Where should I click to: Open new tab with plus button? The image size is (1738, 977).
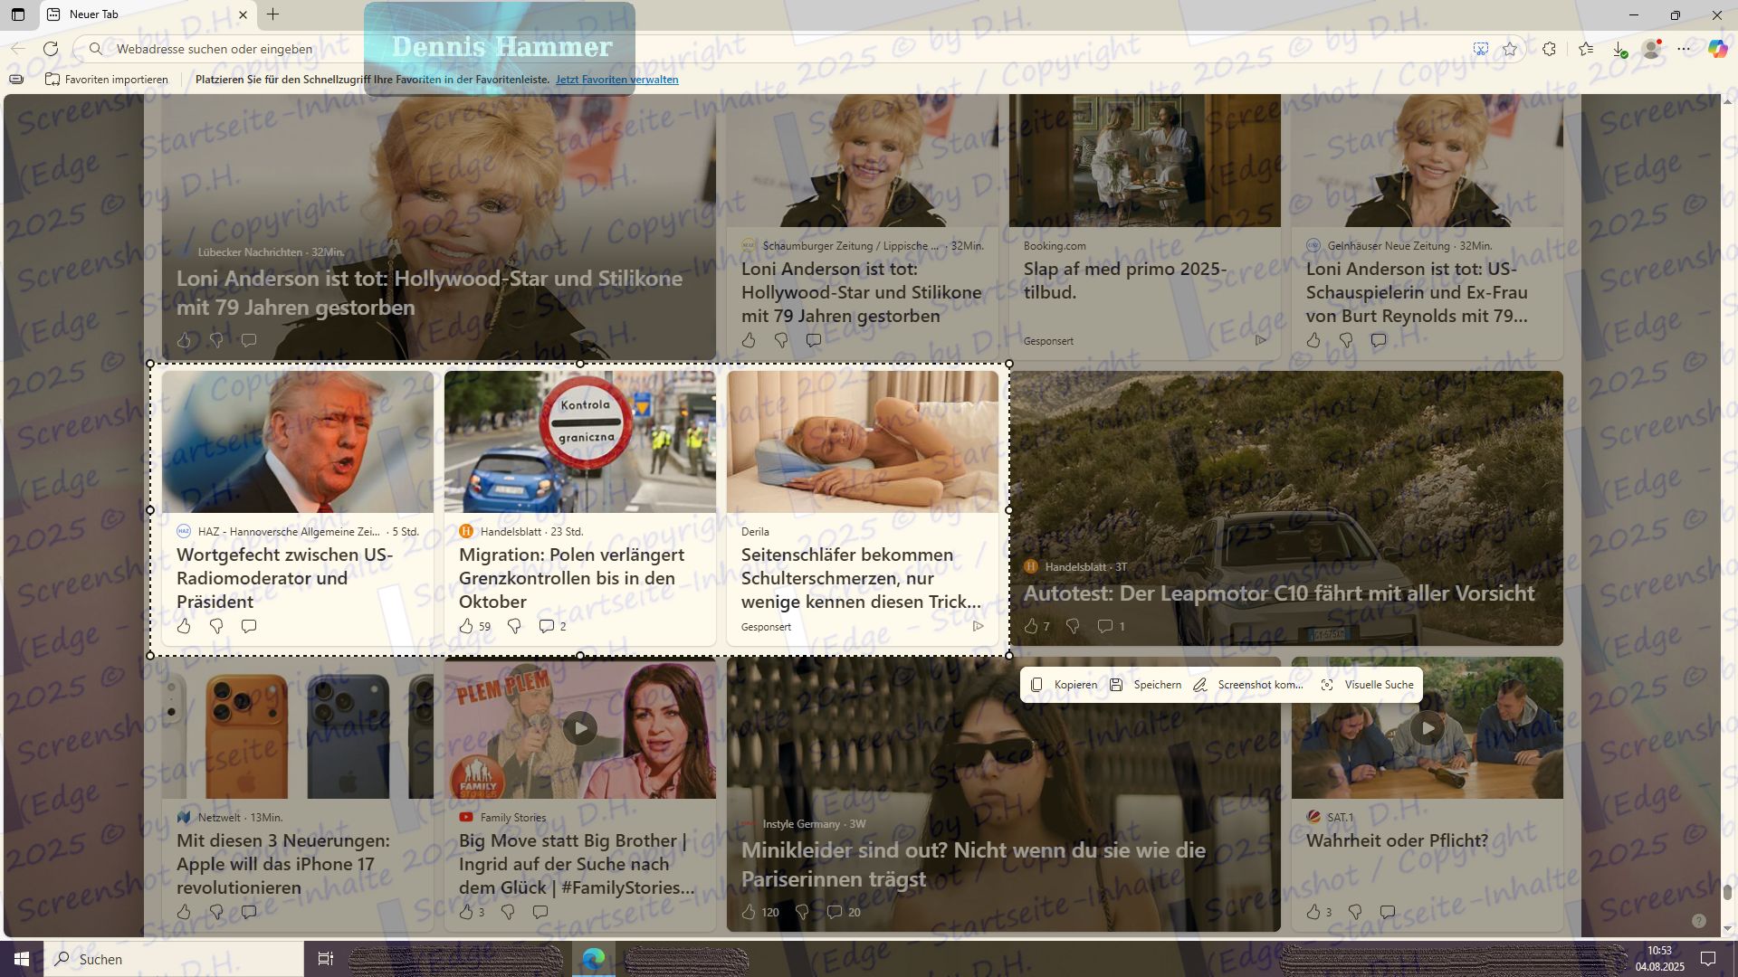coord(272,14)
